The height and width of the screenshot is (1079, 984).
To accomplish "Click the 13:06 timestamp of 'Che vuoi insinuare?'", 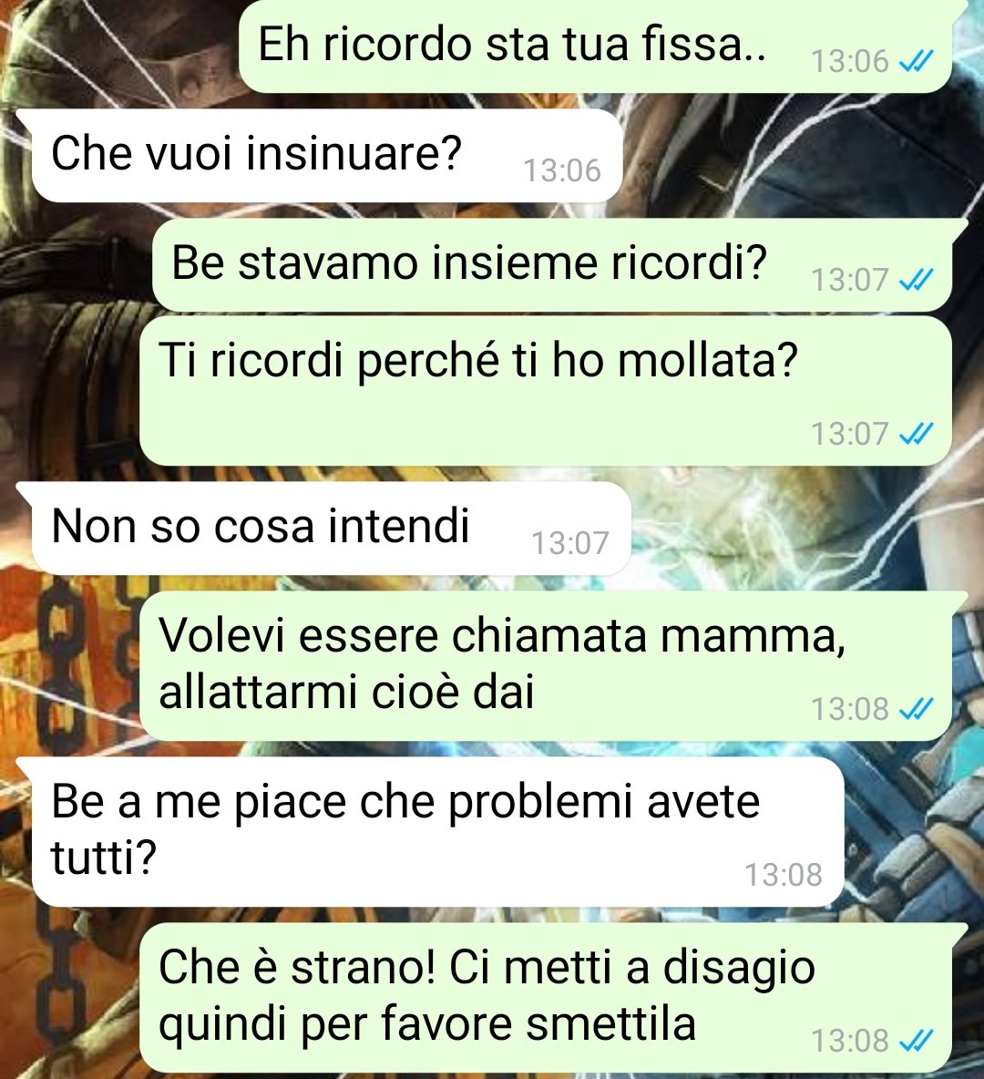I will [562, 170].
